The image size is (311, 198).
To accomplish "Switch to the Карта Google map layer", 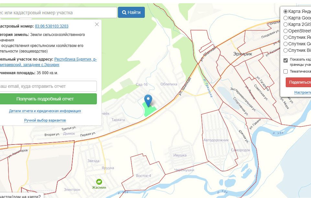I will click(285, 18).
